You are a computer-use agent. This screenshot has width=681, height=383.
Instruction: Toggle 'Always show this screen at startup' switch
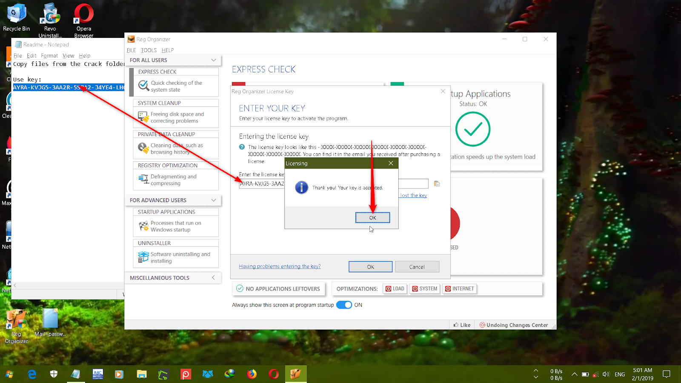coord(344,305)
